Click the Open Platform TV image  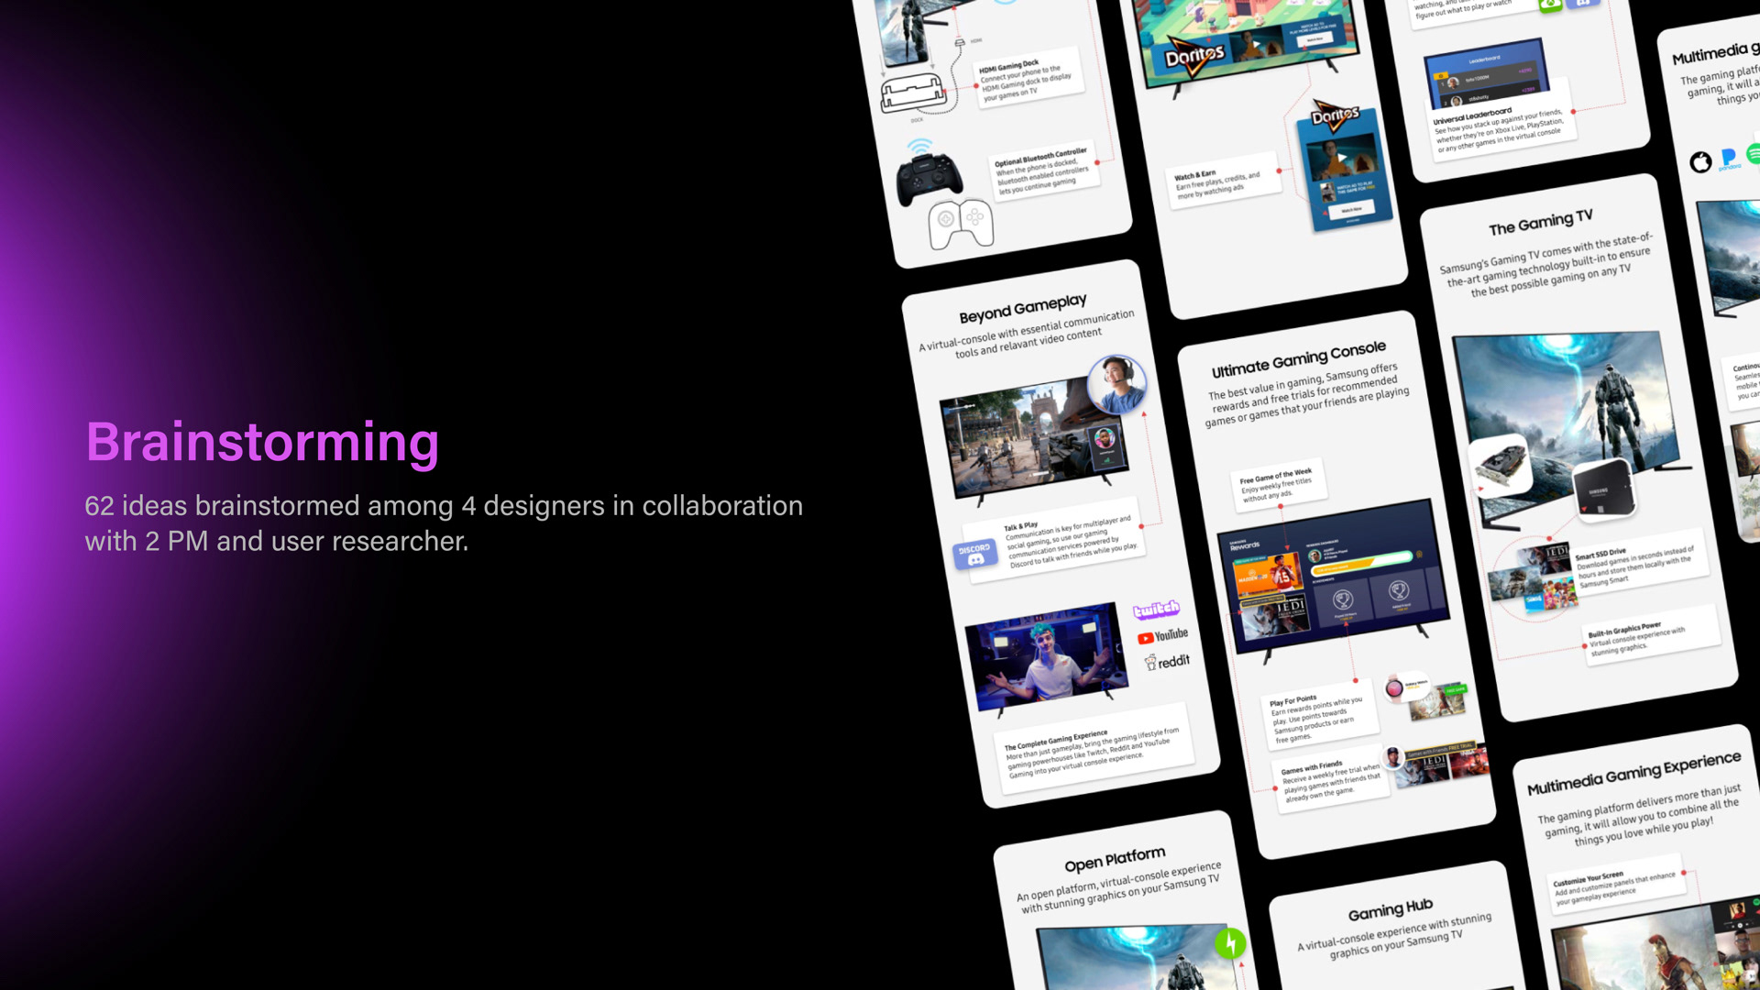[1140, 958]
